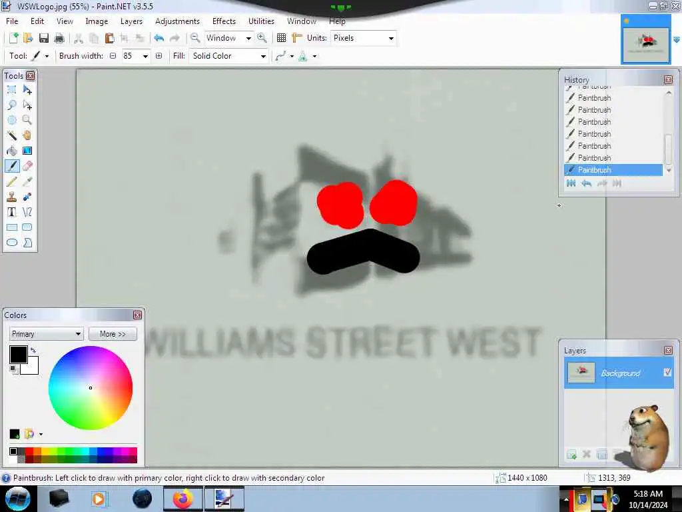Rewind history to the first step

pos(571,183)
